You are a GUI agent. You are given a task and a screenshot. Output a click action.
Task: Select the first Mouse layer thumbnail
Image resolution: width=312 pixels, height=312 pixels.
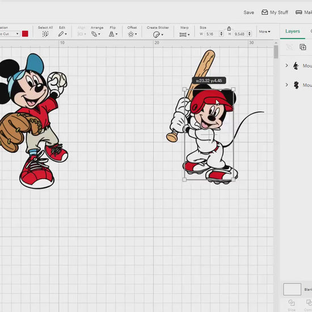coord(296,65)
